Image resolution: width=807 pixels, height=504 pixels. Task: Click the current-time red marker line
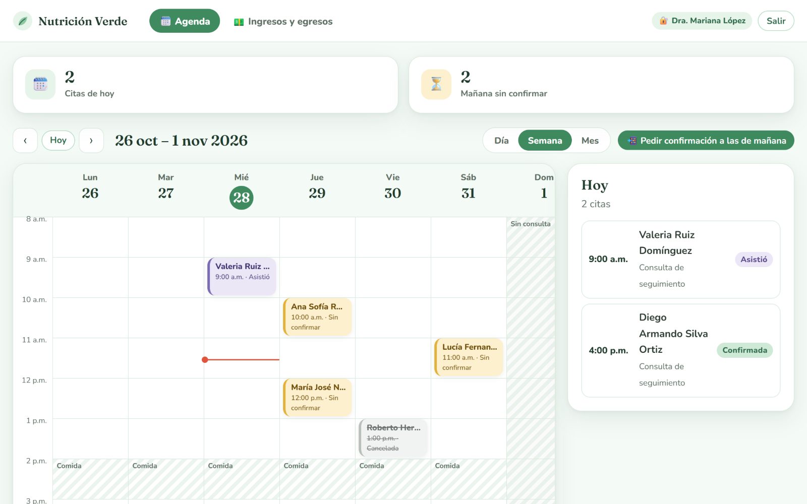[x=242, y=359]
